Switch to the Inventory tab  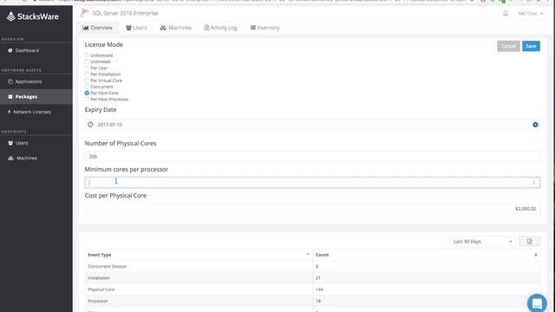click(264, 28)
